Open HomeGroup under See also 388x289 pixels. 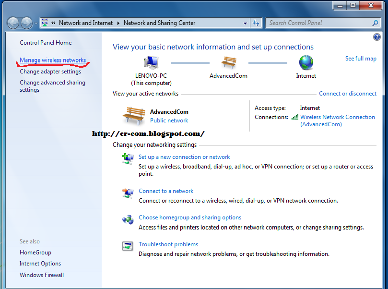coord(35,253)
